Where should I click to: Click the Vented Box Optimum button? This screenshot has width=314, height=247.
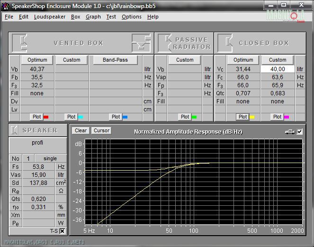37,60
